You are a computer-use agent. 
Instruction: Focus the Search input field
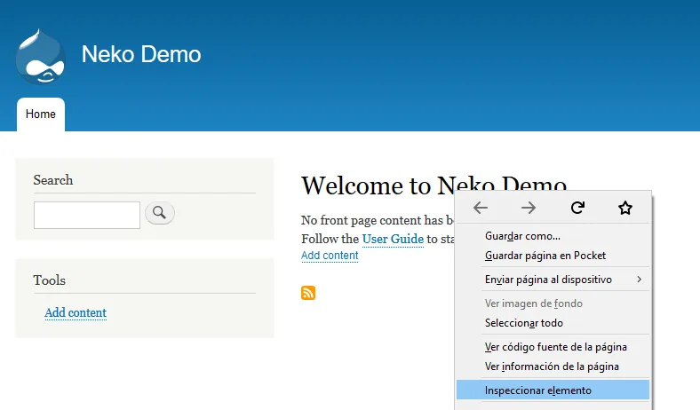(x=87, y=215)
